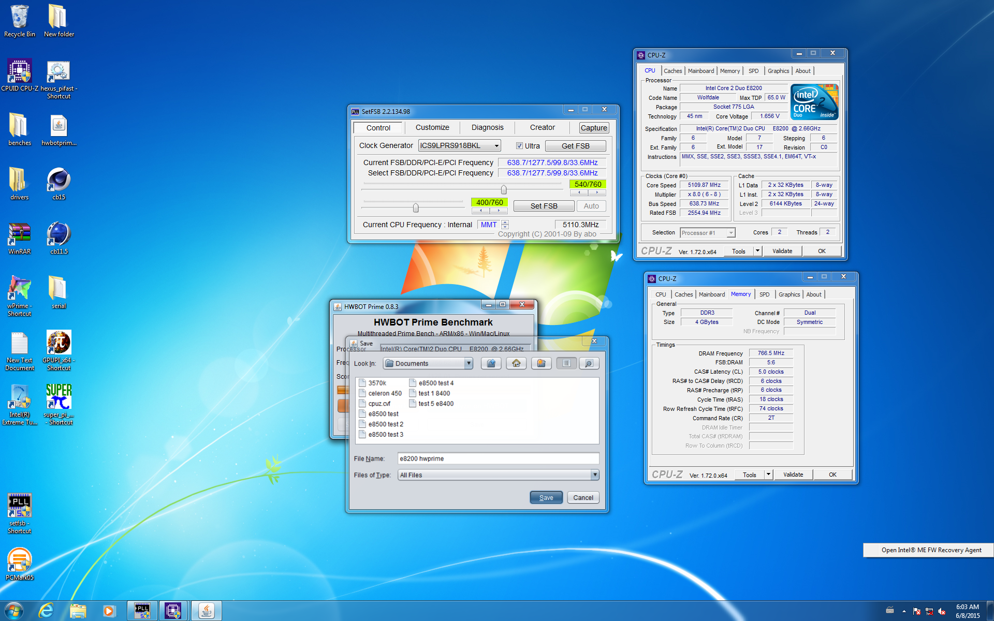Open Caches tab in upper CPU-Z
Viewport: 994px width, 621px height.
(x=673, y=71)
